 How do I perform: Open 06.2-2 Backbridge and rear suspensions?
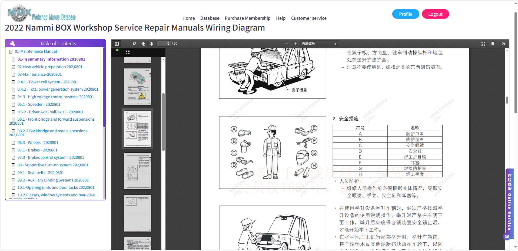pyautogui.click(x=48, y=133)
